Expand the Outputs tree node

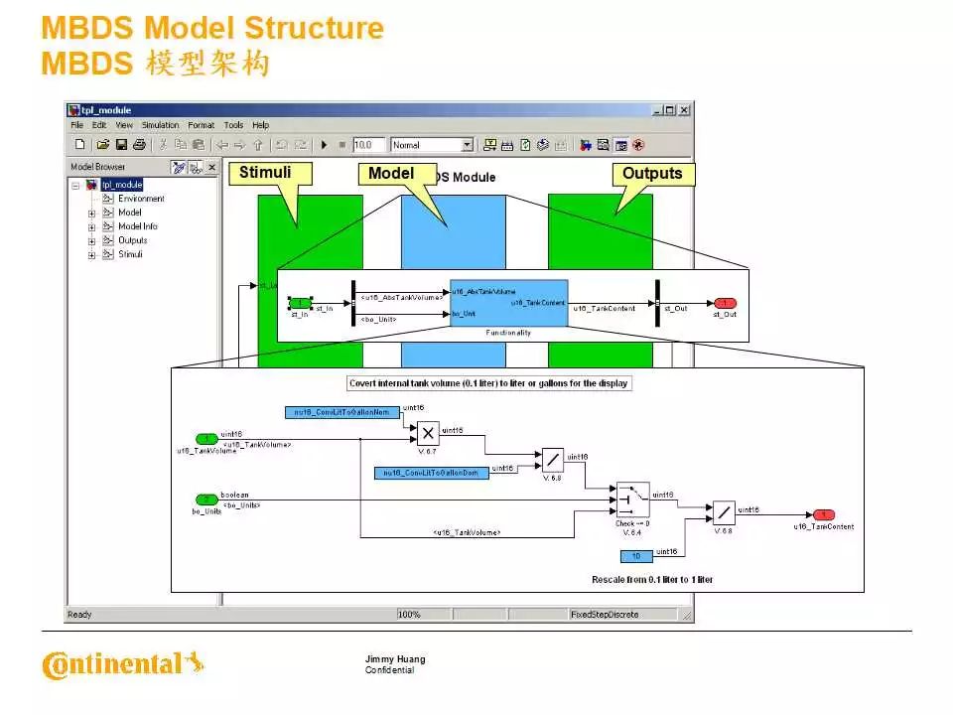(x=92, y=240)
